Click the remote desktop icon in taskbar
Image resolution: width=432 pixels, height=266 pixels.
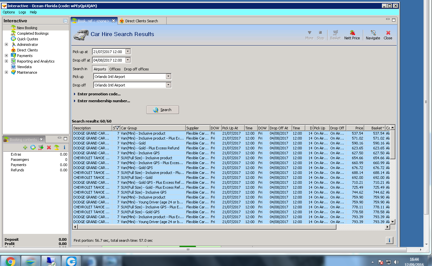click(51, 261)
